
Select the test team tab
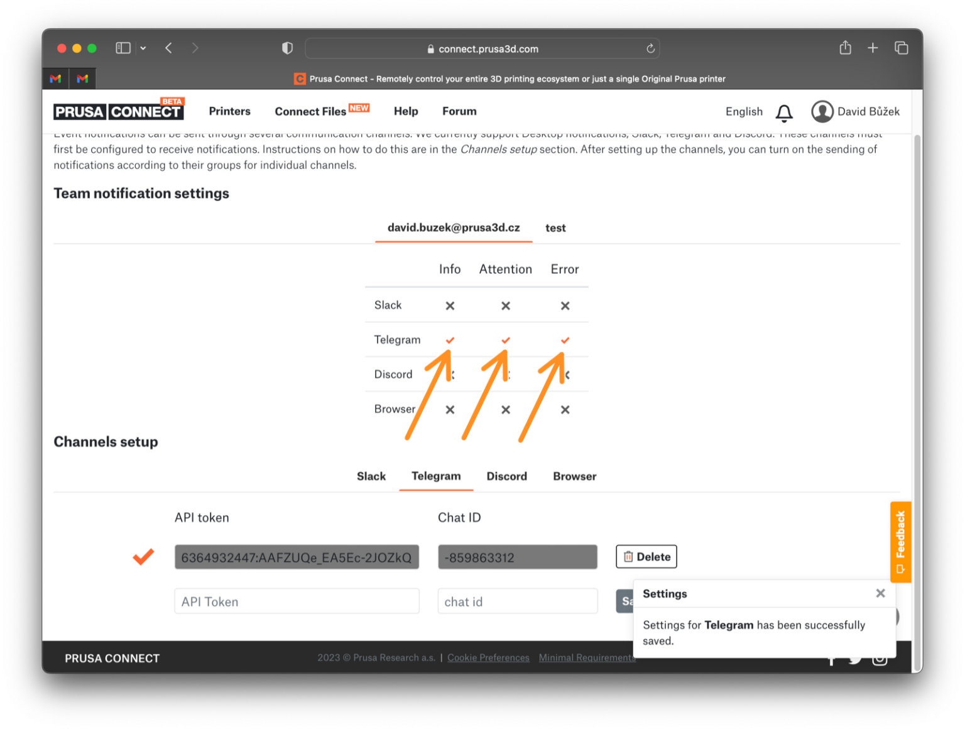pyautogui.click(x=555, y=227)
